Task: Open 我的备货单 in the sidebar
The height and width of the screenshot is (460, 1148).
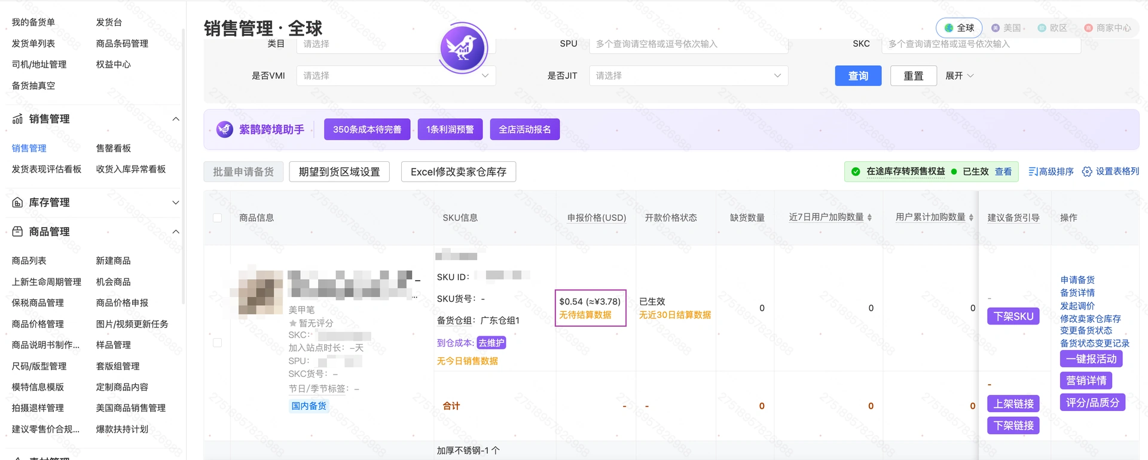Action: (33, 22)
